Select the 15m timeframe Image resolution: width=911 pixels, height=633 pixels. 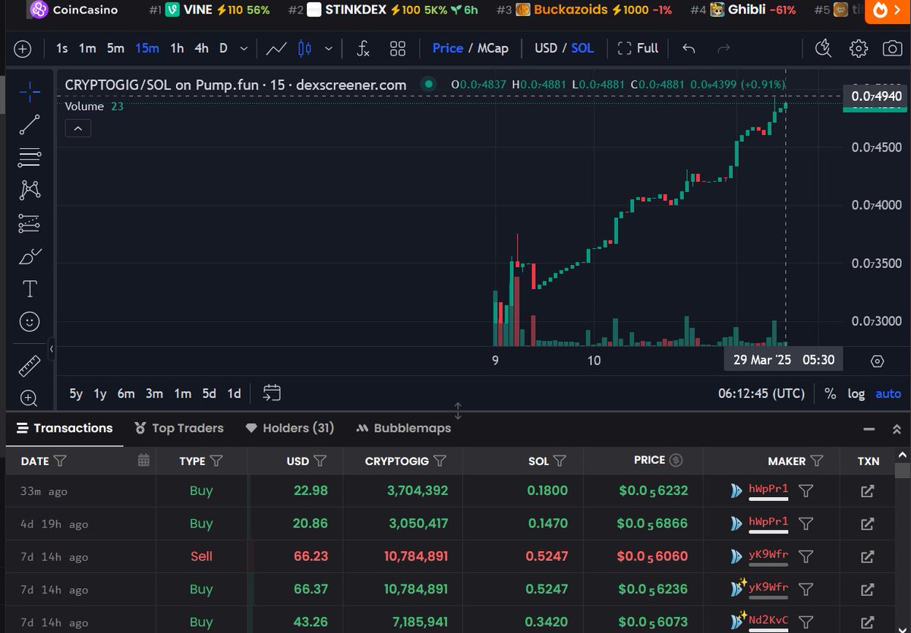pos(147,48)
